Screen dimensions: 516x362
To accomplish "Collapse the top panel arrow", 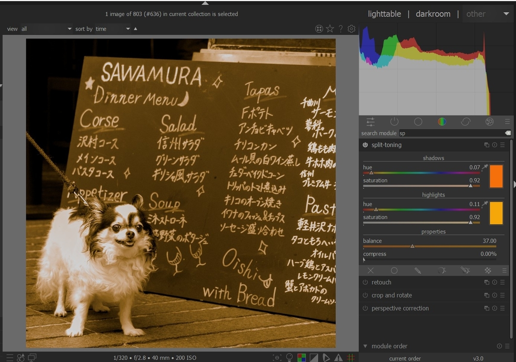I will pos(205,3).
